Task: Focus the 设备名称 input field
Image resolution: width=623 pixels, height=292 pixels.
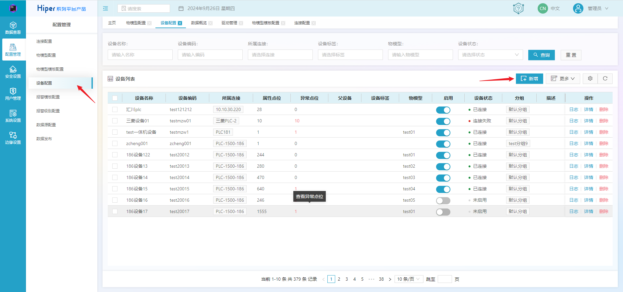Action: click(140, 55)
